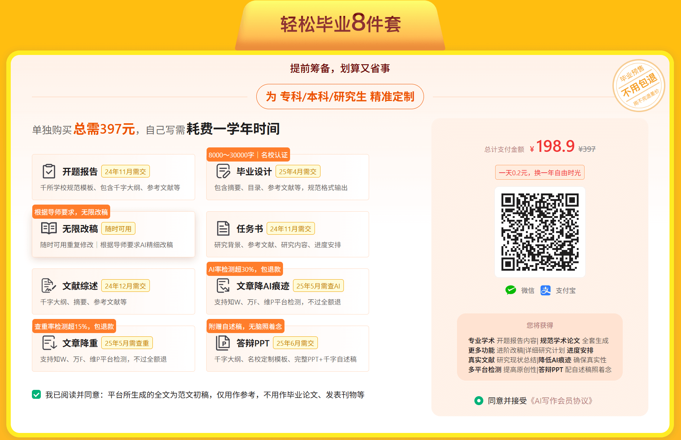Click the 毕业预售 不用包退 stamp badge
681x440 pixels.
coord(639,85)
